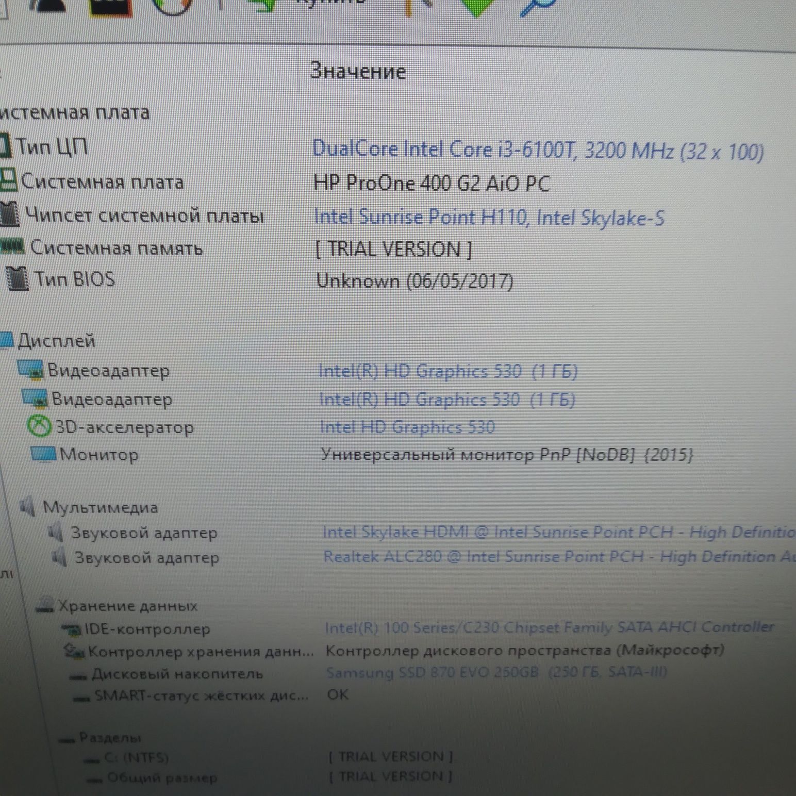Click the motherboard icon beside Системная плата
796x796 pixels.
click(x=8, y=180)
